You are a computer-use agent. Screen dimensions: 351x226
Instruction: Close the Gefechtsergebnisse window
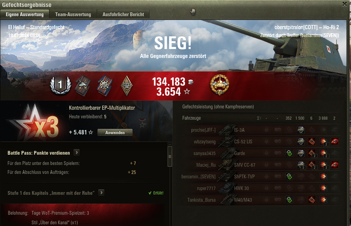[x=345, y=4]
